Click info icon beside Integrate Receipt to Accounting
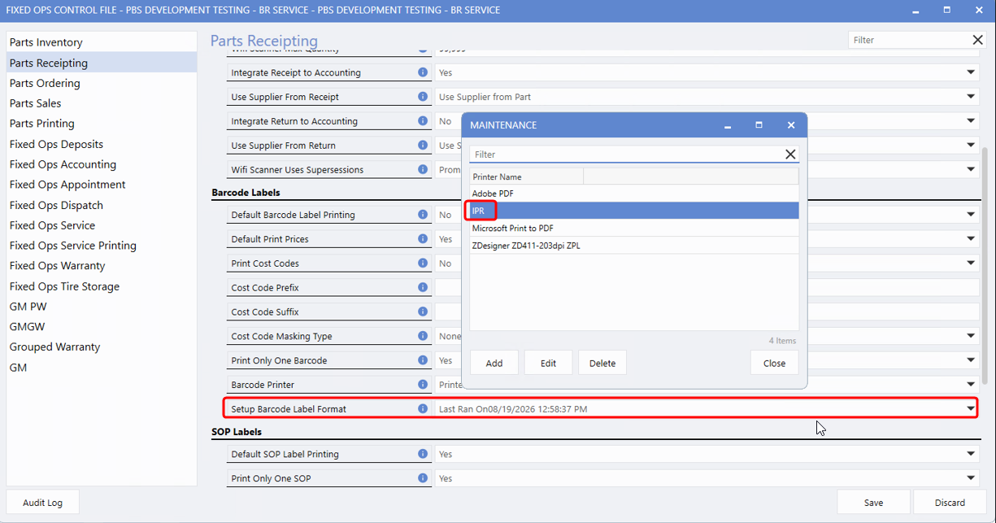 423,72
